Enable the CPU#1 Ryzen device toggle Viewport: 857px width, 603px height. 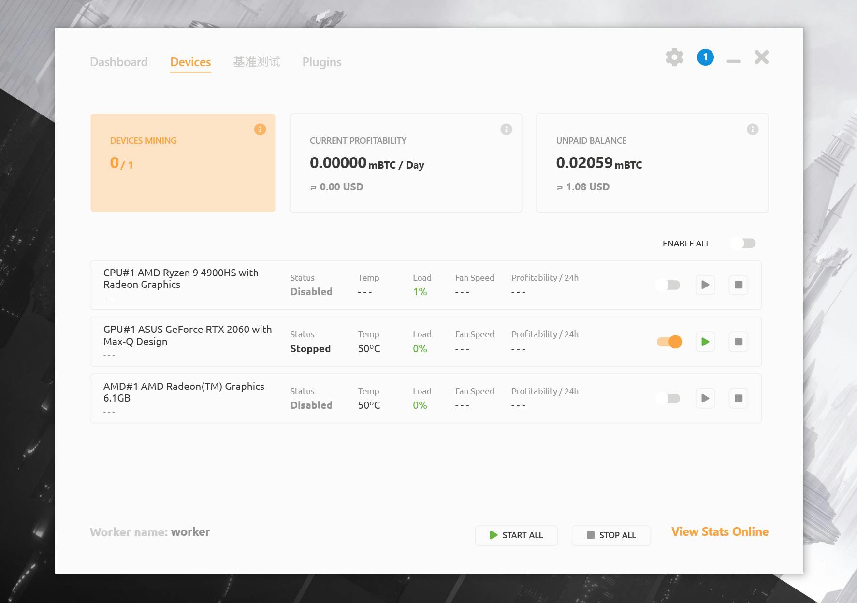pyautogui.click(x=668, y=285)
